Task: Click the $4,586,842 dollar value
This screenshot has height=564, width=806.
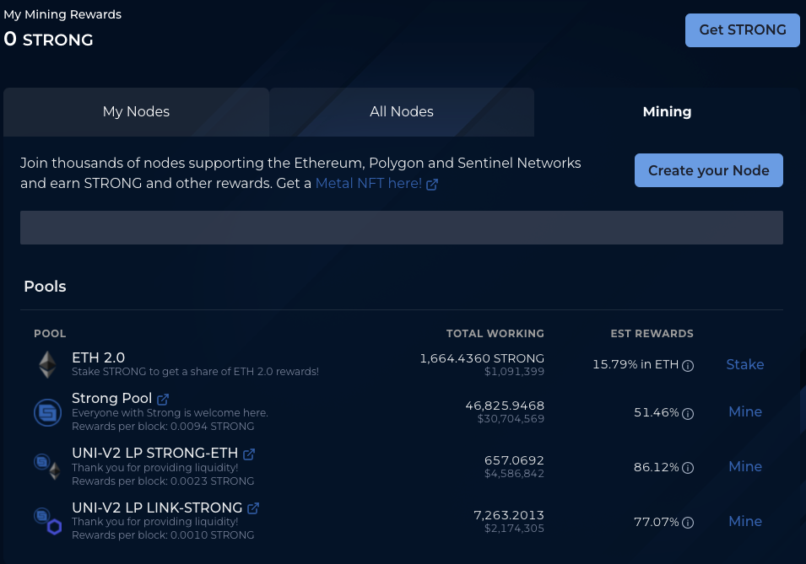Action: 514,474
